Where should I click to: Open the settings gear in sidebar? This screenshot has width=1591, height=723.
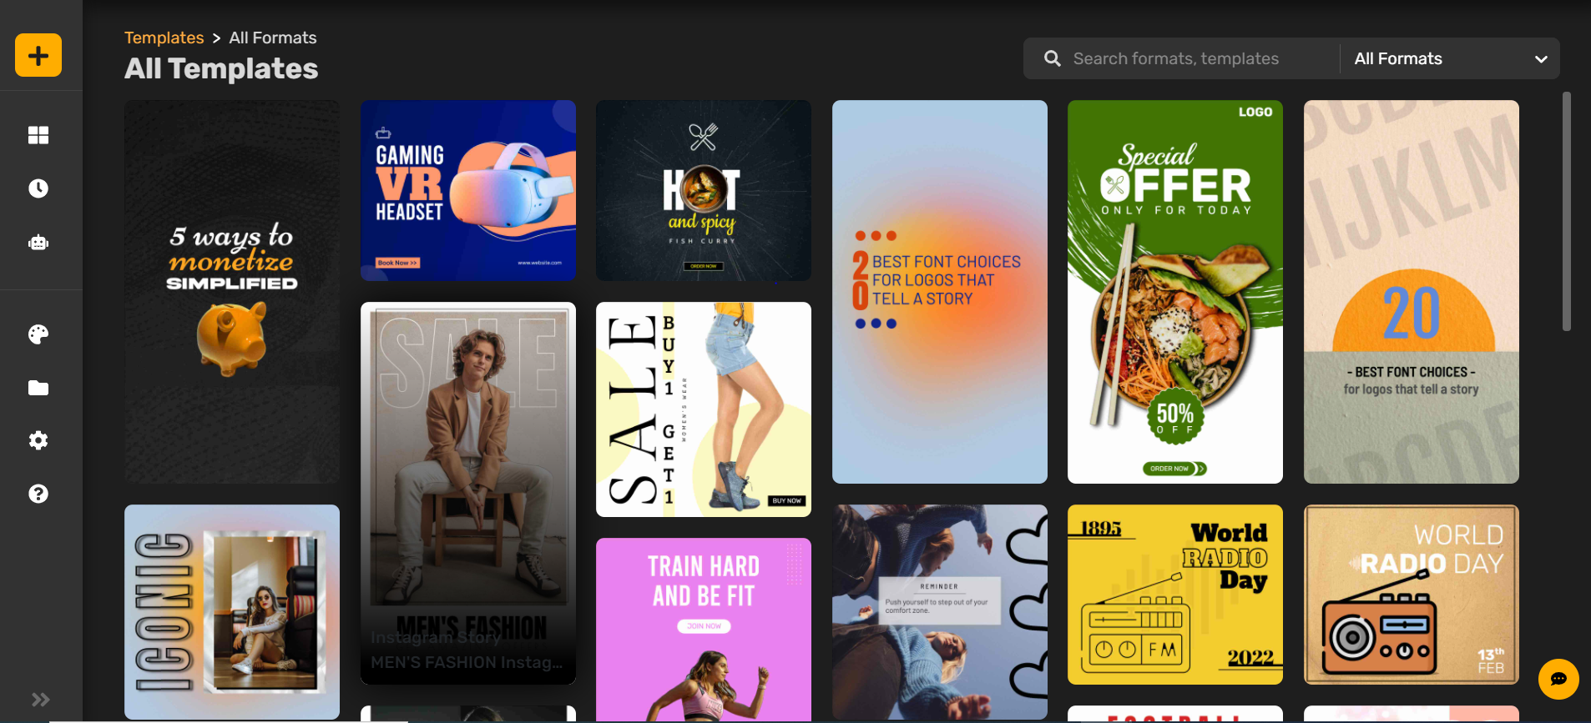point(38,440)
